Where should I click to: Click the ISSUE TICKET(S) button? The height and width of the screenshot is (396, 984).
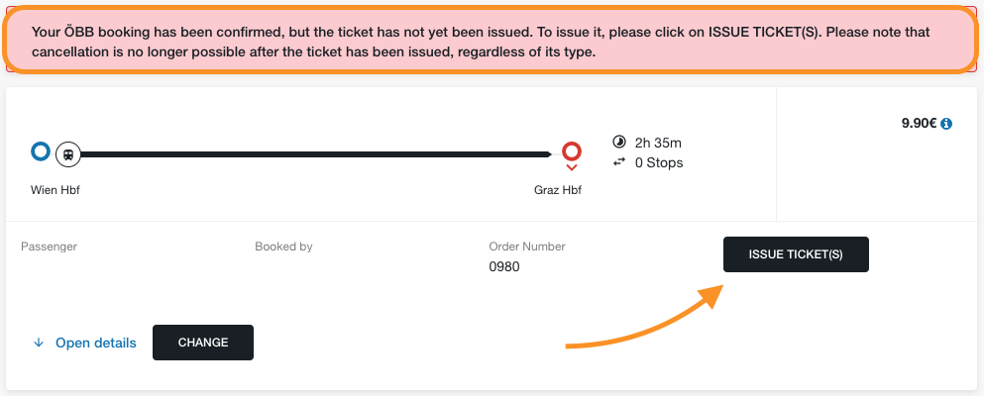coord(796,254)
